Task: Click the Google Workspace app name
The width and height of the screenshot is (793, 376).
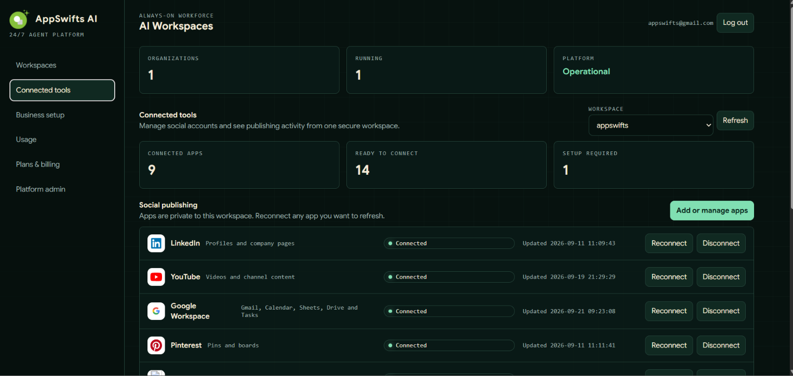Action: [x=190, y=311]
